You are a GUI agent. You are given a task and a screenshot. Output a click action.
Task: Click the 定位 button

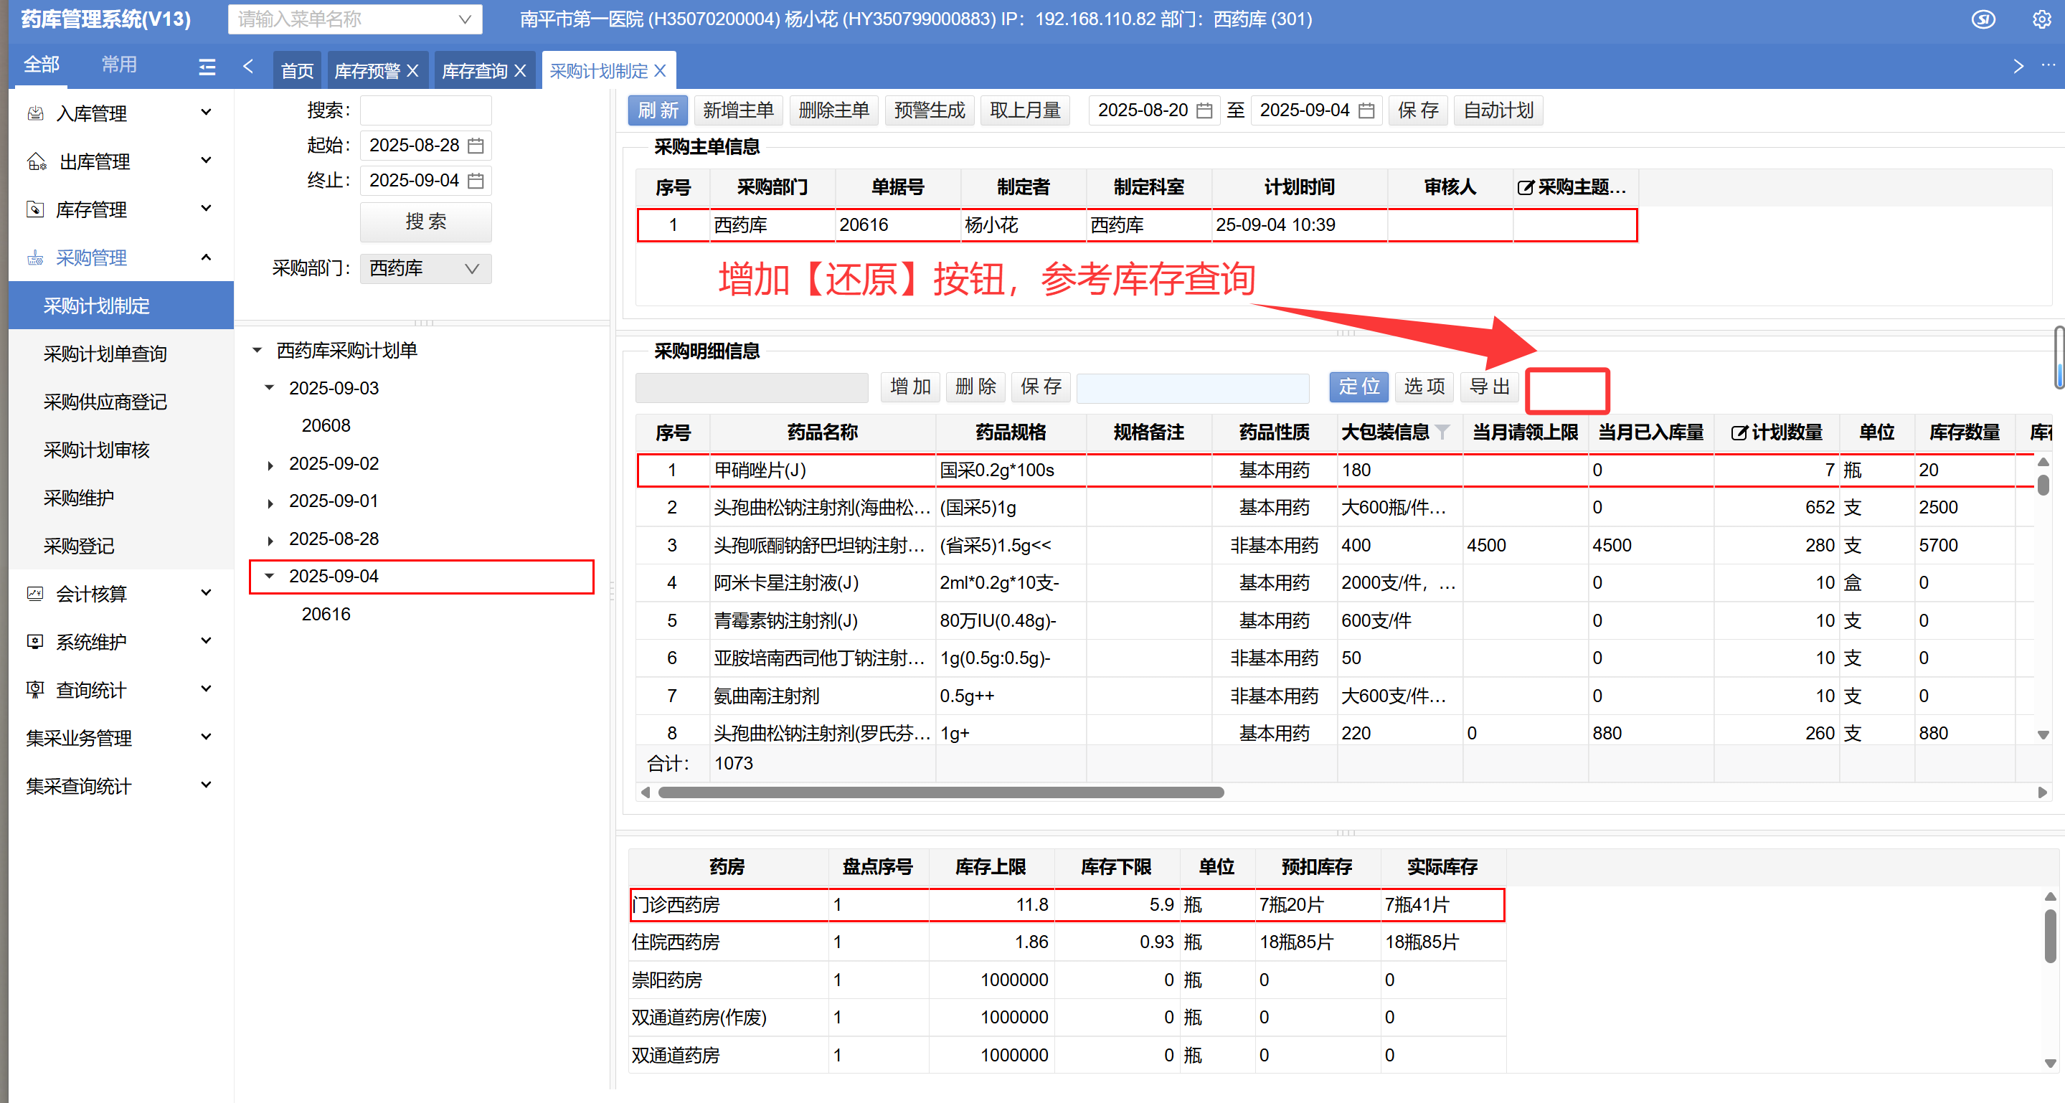(1358, 387)
